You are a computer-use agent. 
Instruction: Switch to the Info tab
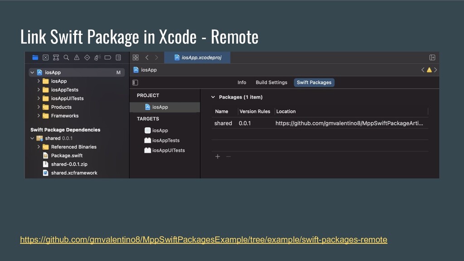(x=242, y=82)
